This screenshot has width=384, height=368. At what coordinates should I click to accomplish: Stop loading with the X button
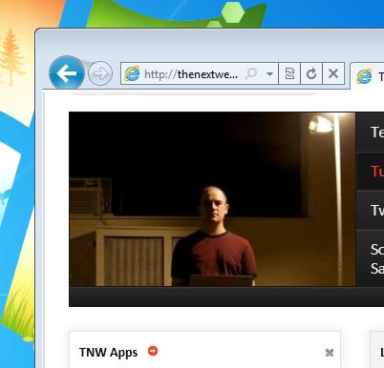(x=333, y=73)
